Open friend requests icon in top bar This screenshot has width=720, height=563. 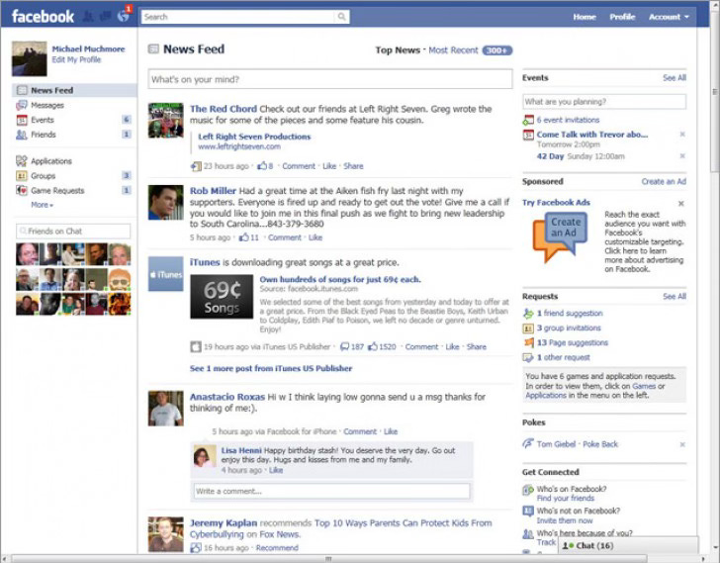[88, 17]
